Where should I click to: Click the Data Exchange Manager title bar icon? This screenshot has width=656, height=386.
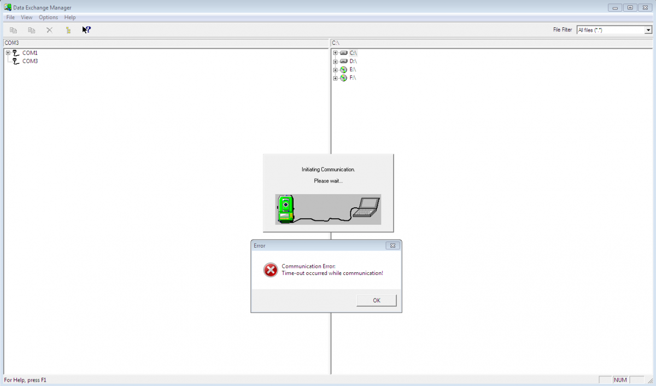tap(8, 8)
